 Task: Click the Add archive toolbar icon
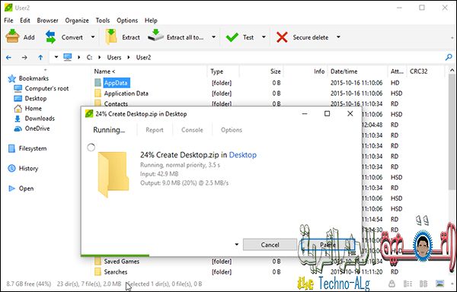point(12,36)
